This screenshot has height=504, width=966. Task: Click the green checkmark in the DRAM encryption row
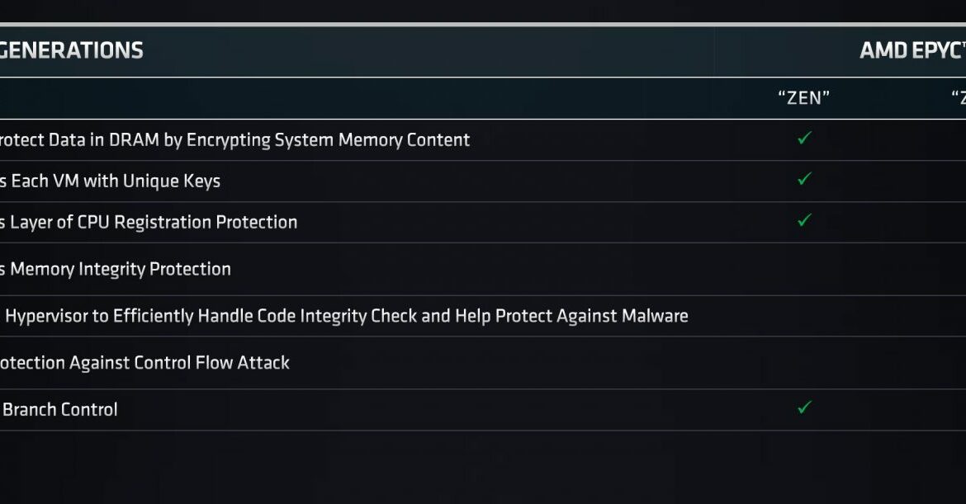pyautogui.click(x=804, y=139)
